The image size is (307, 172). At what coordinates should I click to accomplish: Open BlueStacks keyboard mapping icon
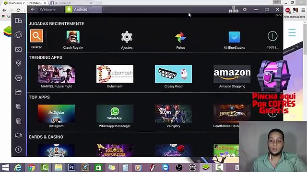[x=234, y=10]
